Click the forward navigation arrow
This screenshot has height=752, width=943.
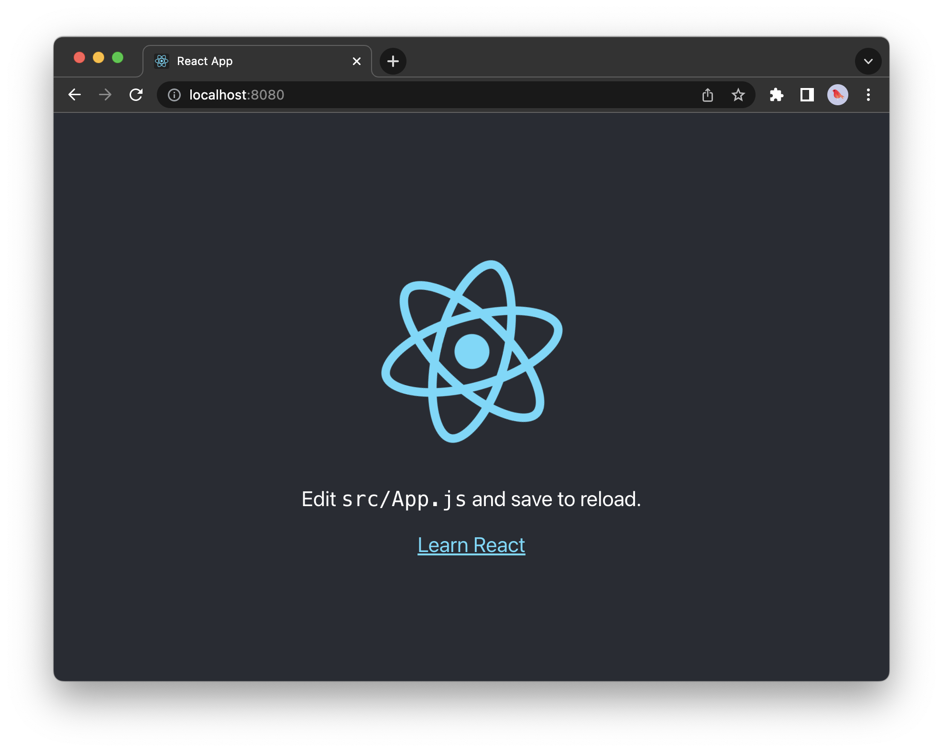[x=105, y=95]
